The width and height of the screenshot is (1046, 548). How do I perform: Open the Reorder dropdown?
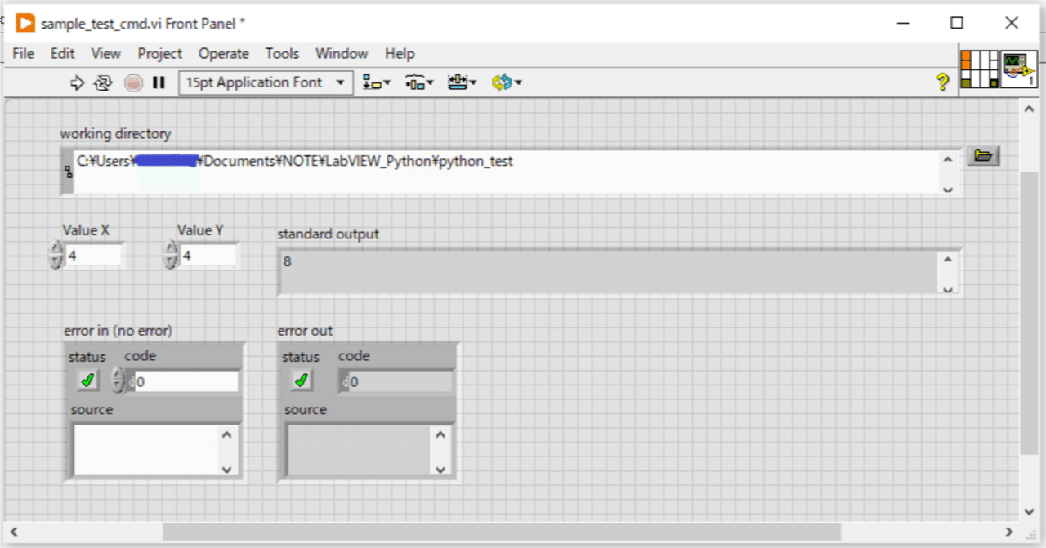pyautogui.click(x=506, y=82)
